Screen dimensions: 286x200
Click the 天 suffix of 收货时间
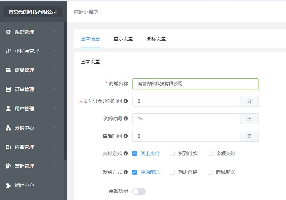coord(249,118)
